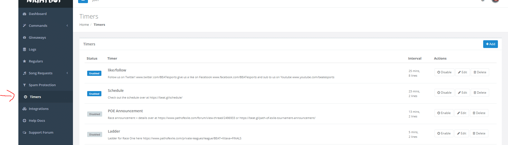This screenshot has height=145, width=508.
Task: Click the Commands magic wand icon
Action: (x=25, y=26)
